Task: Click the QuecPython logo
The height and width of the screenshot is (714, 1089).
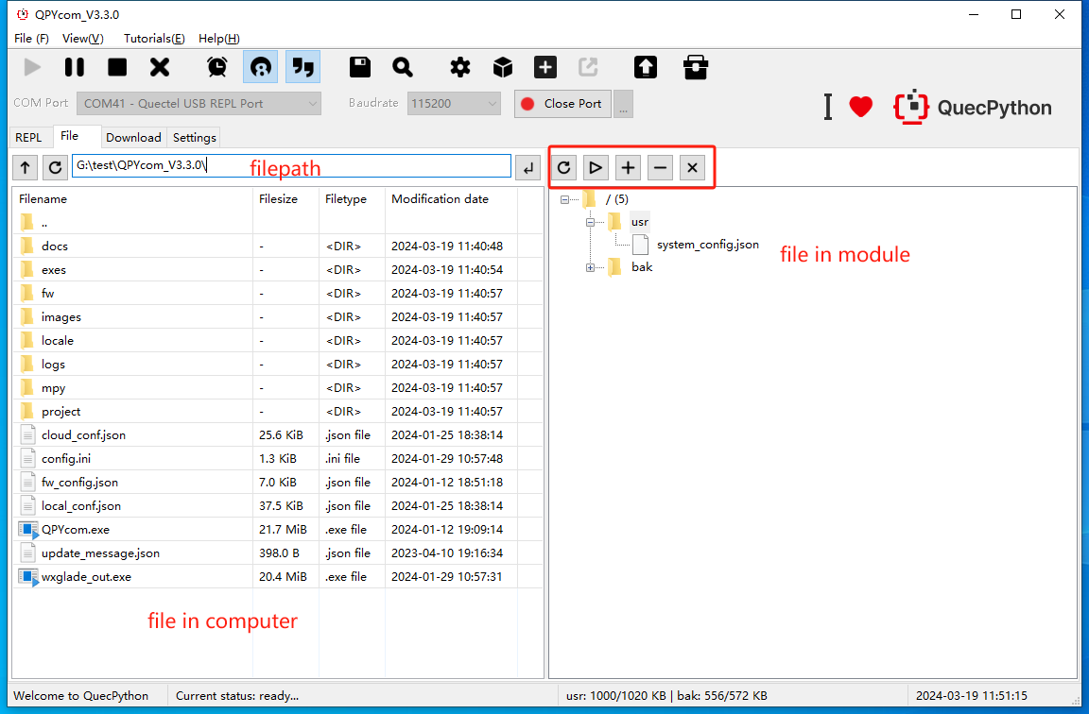Action: (973, 107)
